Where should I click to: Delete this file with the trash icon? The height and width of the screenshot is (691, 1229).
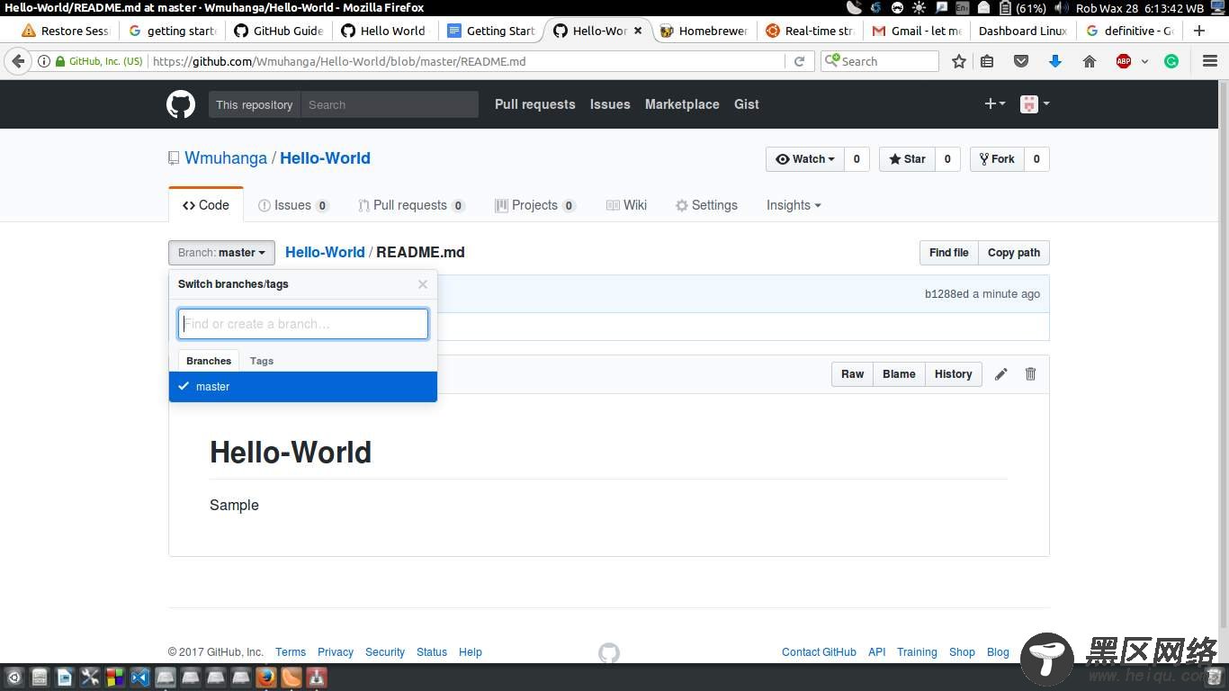(1031, 373)
